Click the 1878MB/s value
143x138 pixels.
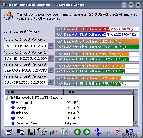pos(72,118)
